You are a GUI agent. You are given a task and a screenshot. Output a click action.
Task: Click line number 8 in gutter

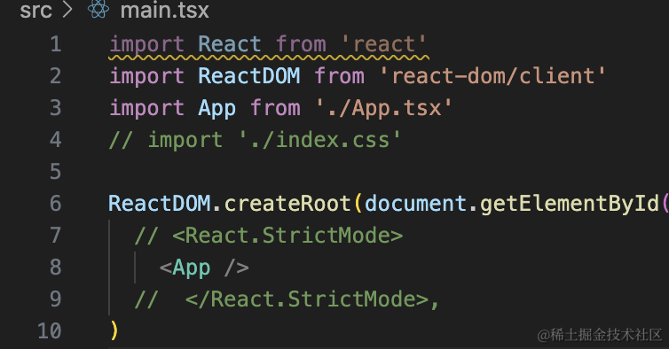[x=56, y=268]
